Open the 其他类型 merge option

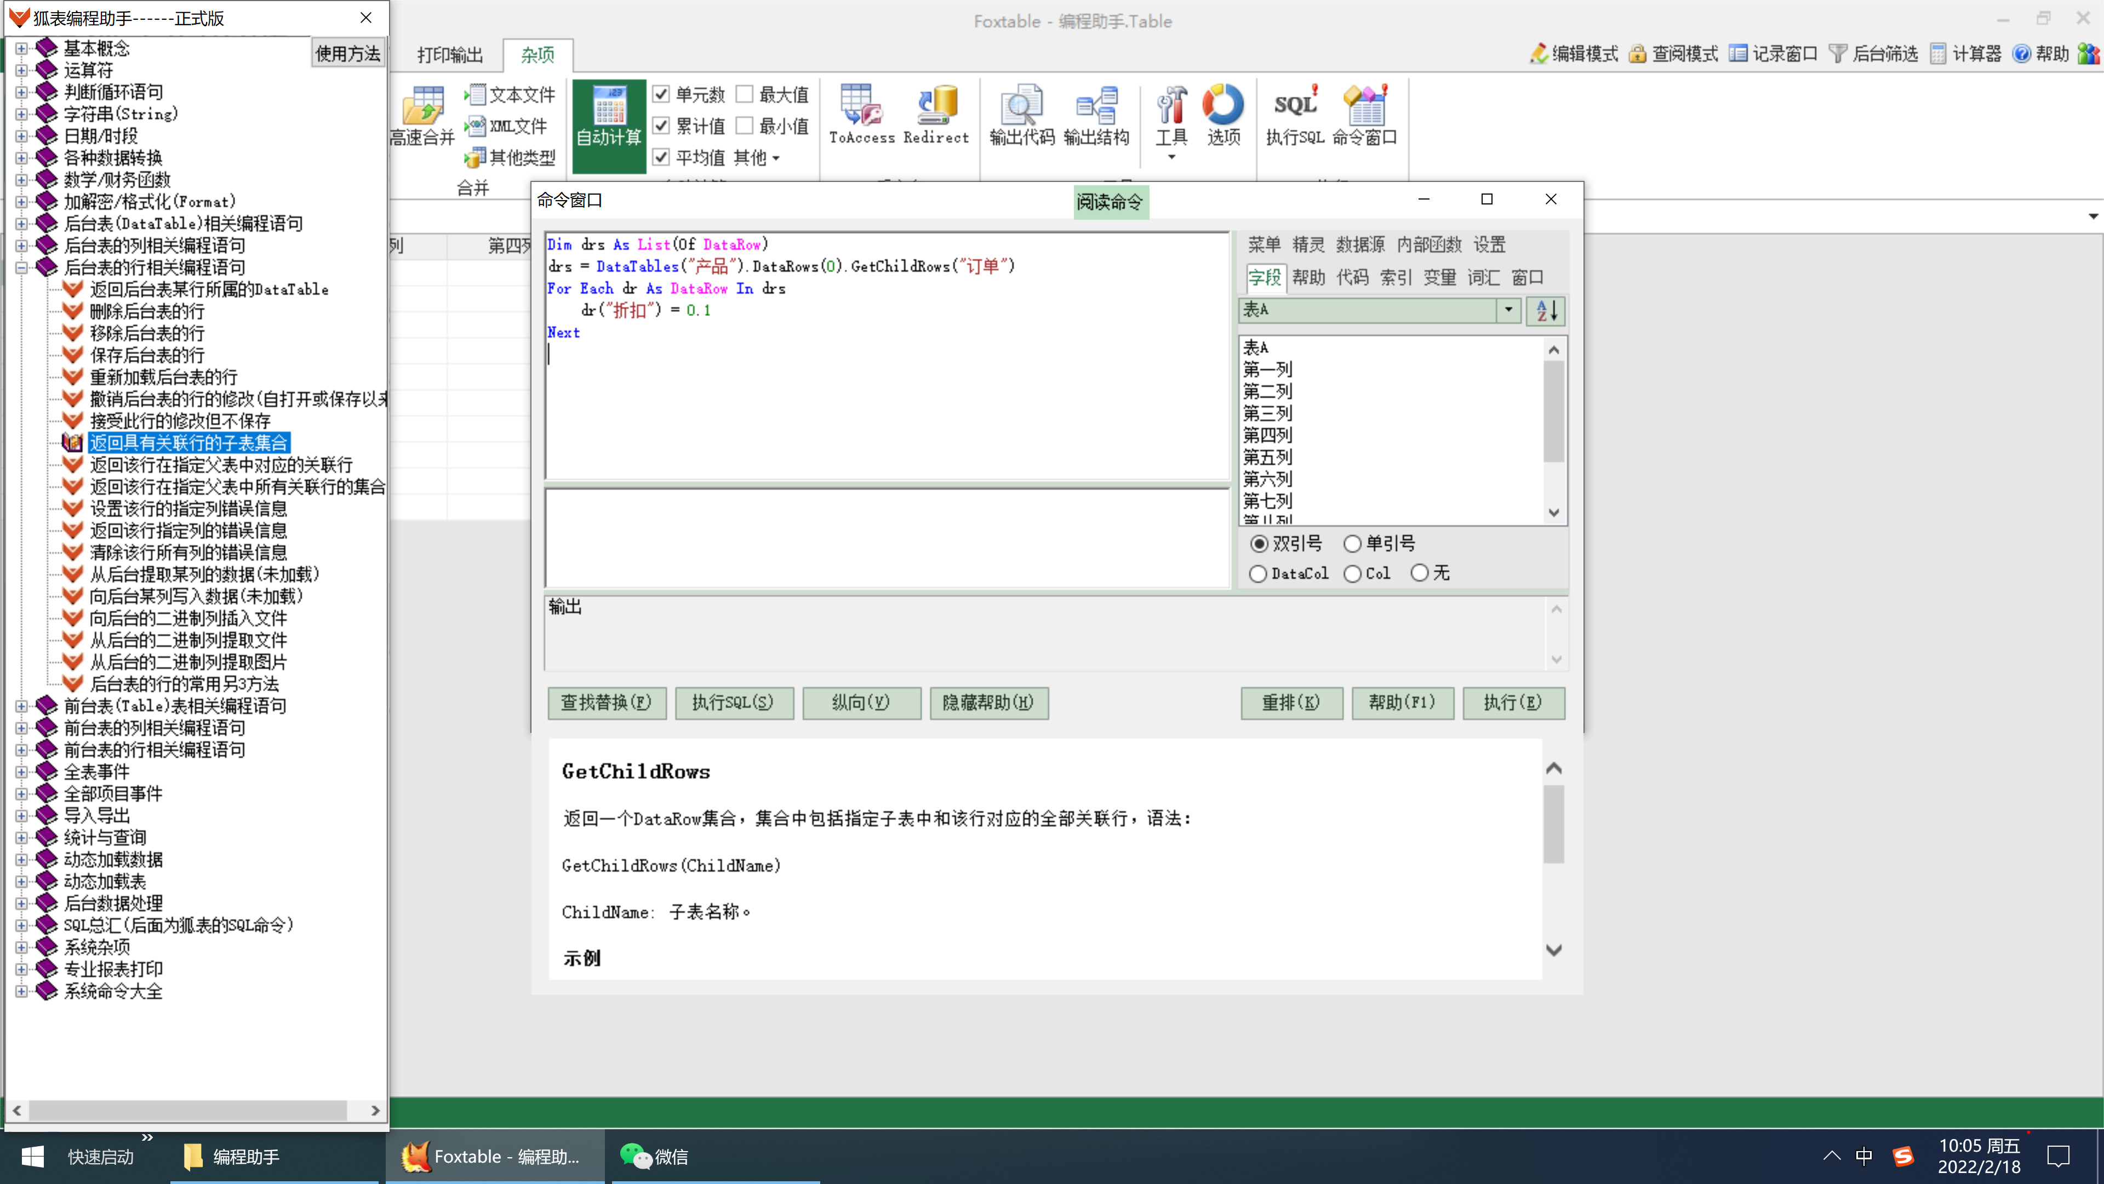pos(511,157)
